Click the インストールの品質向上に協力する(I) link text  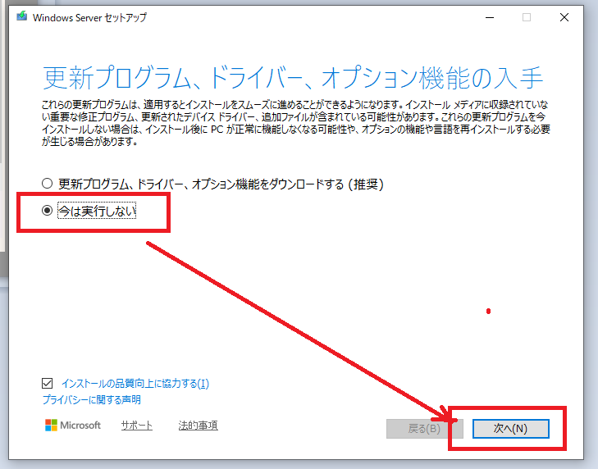135,383
